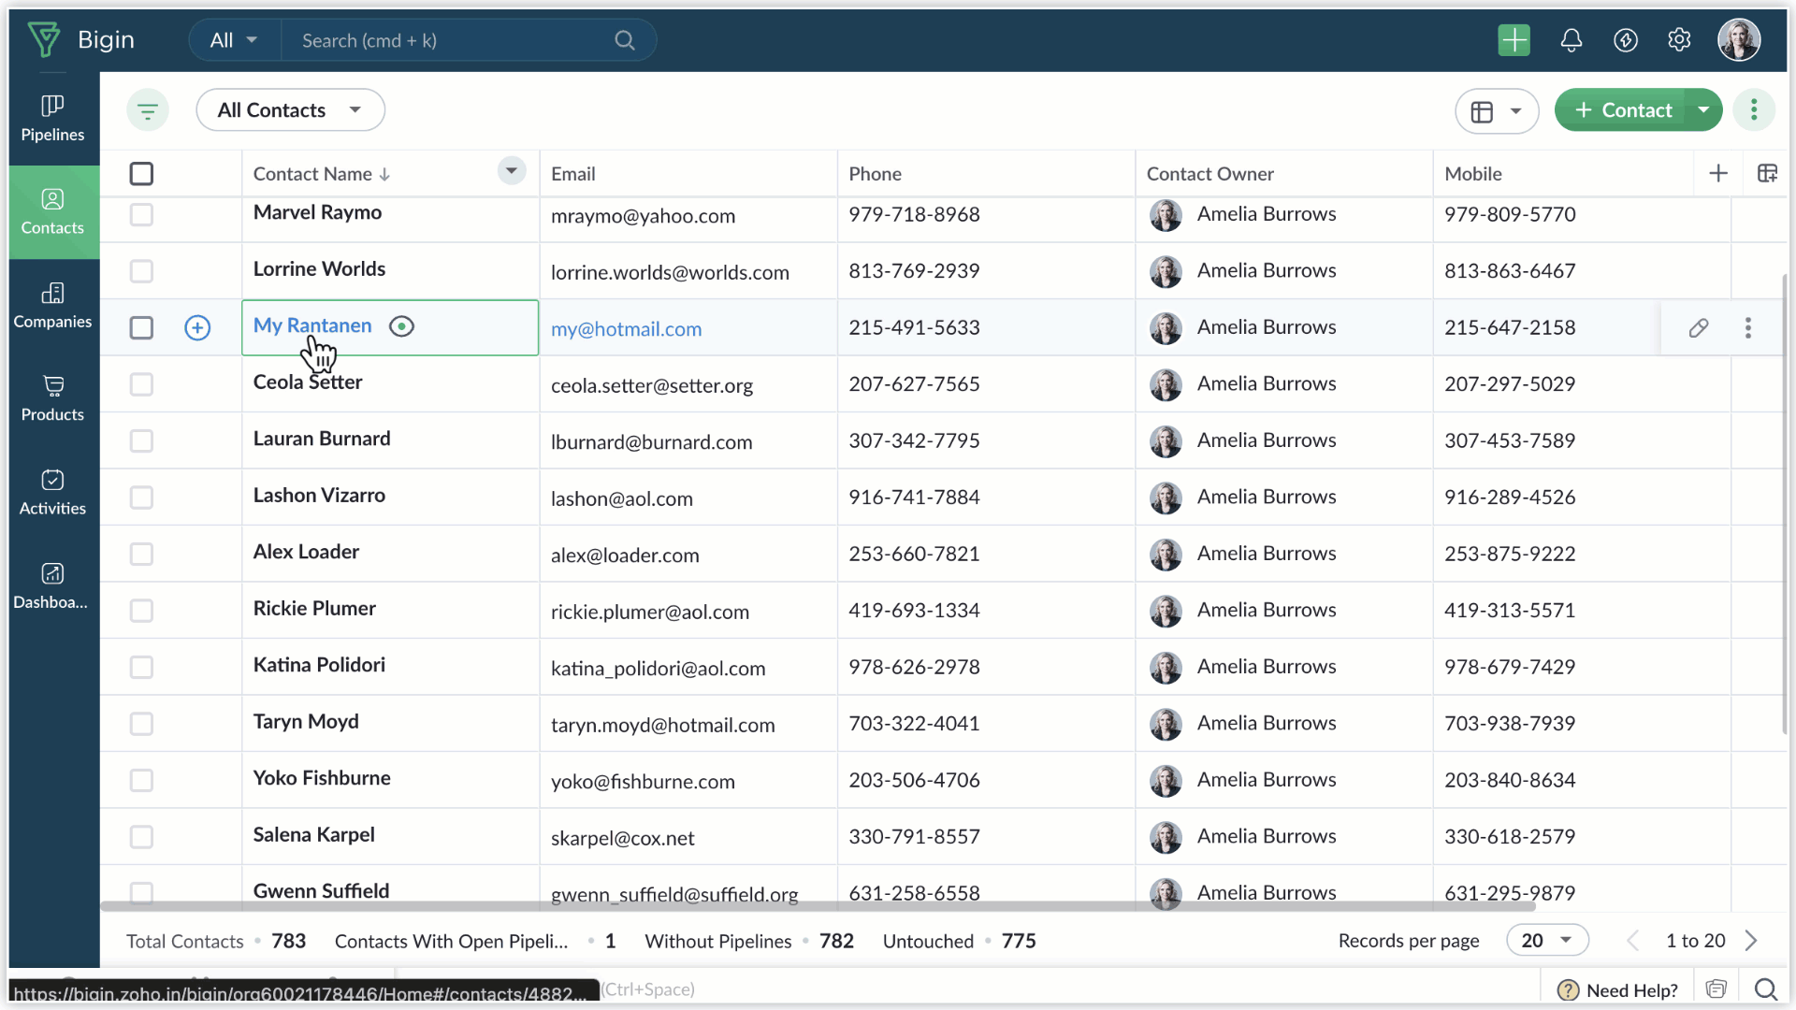Click the green Contact create button
Viewport: 1796px width, 1010px height.
tap(1623, 110)
